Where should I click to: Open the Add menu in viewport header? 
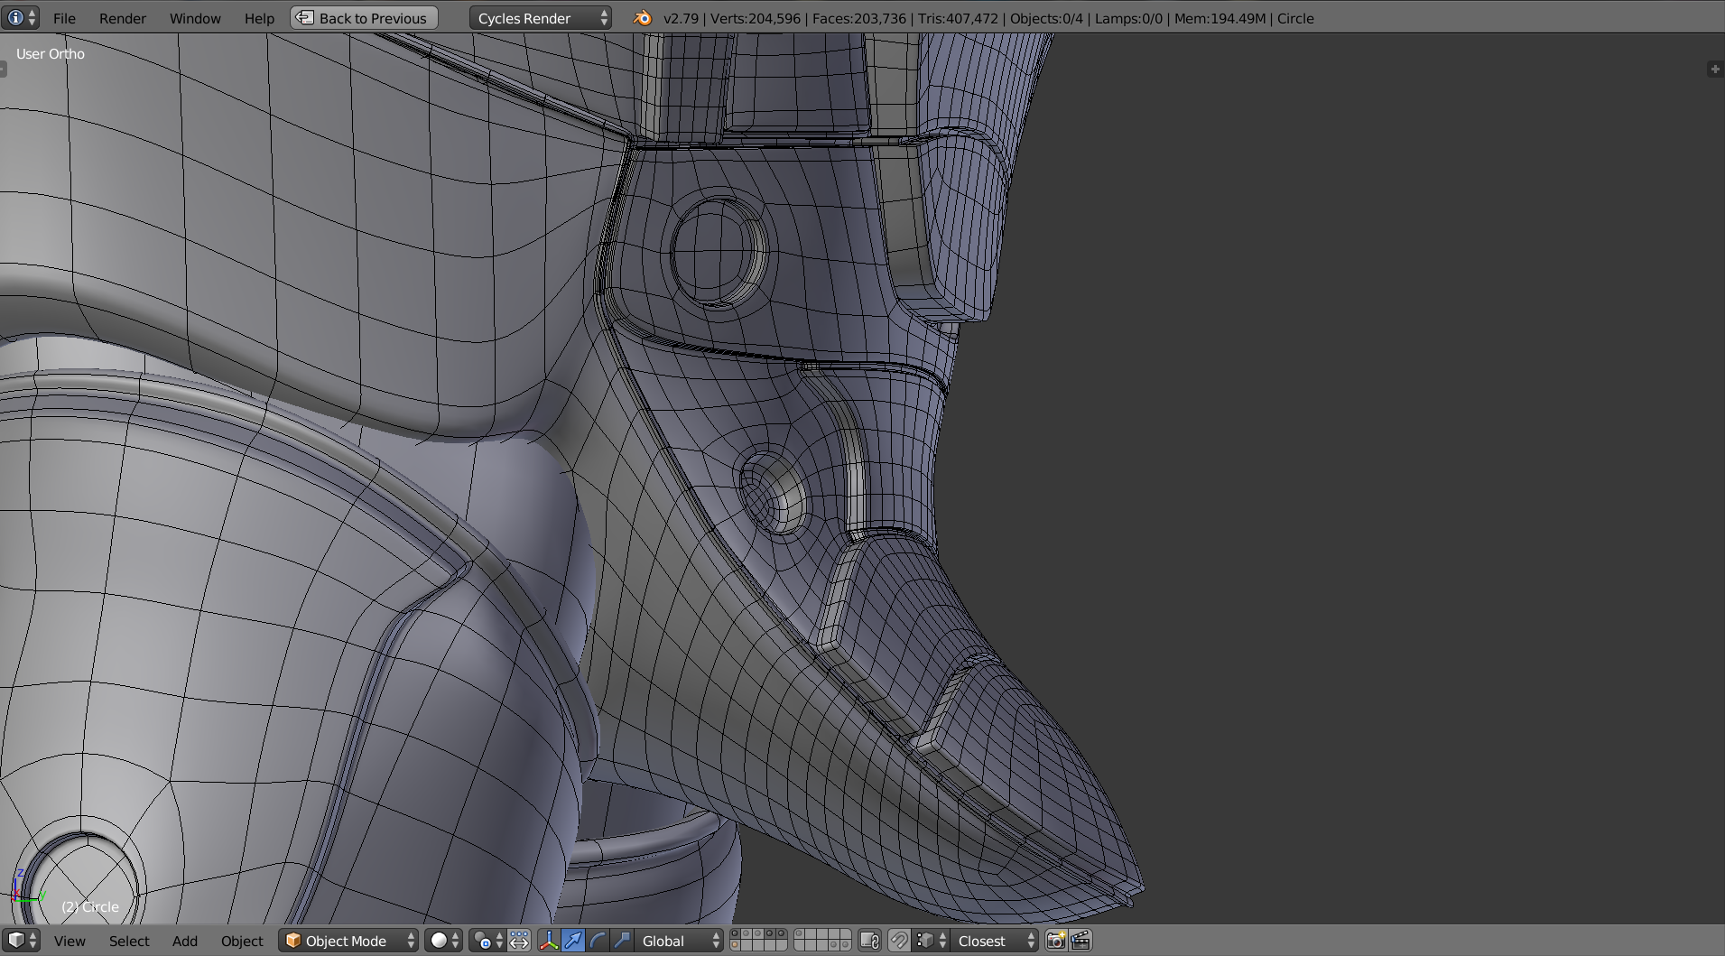[x=184, y=941]
